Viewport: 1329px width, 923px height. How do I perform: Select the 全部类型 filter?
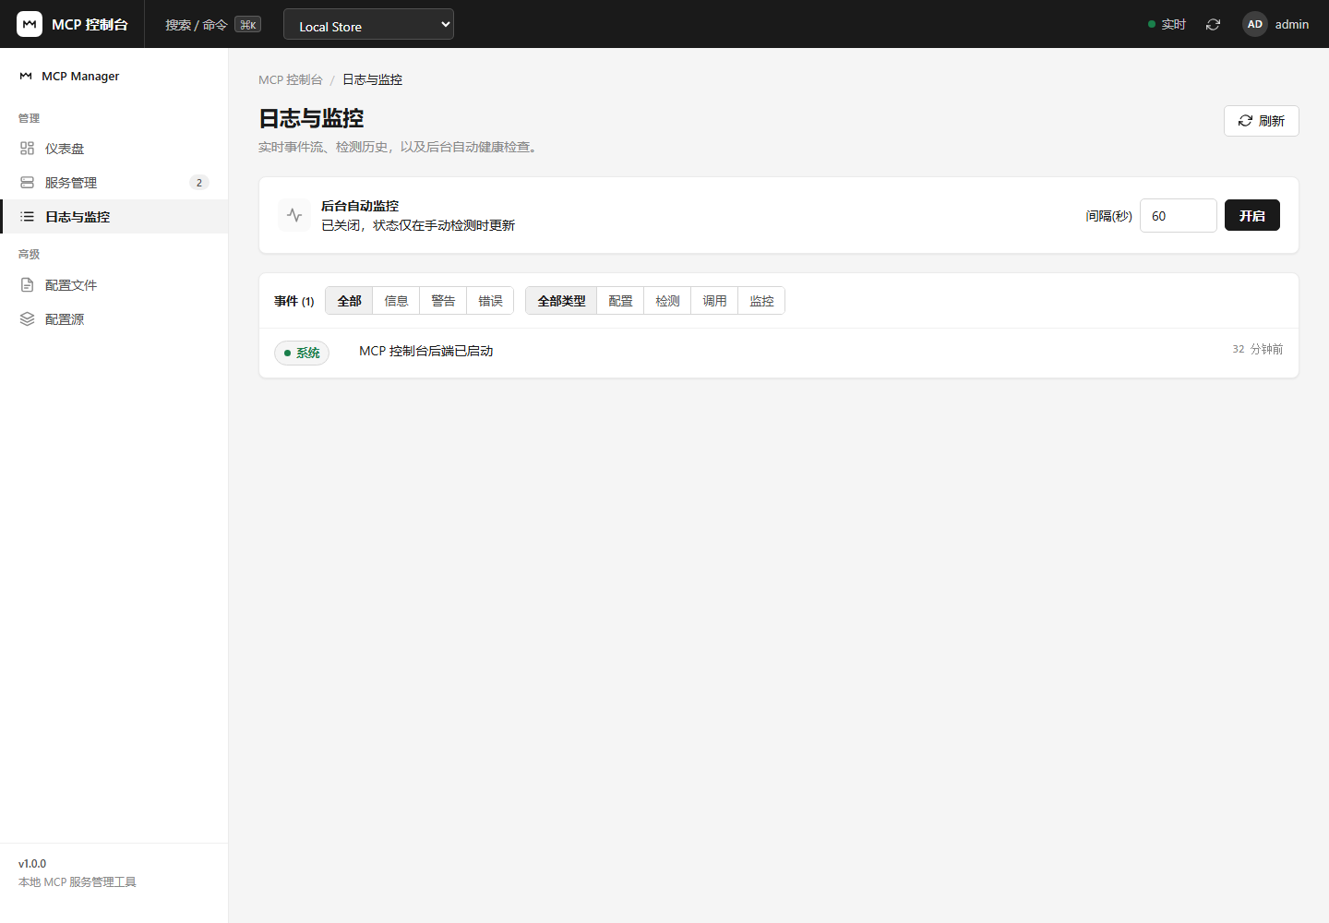point(561,301)
